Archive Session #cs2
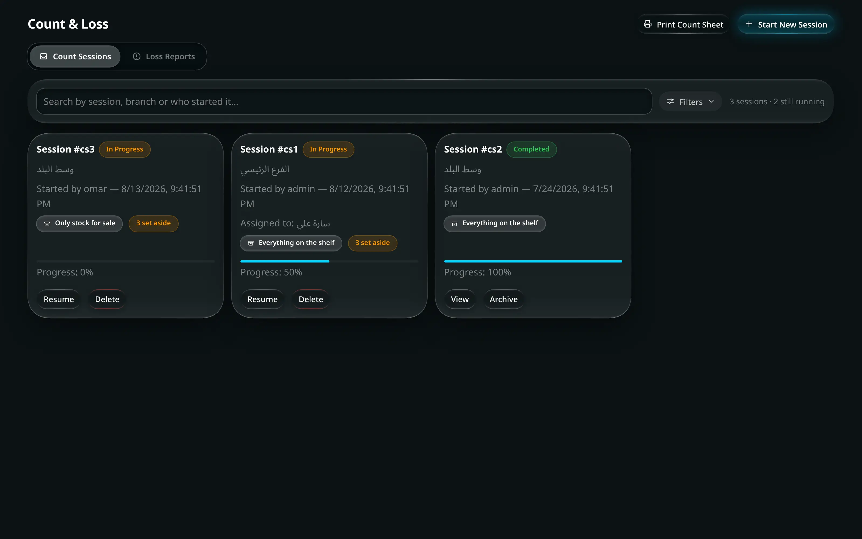 (504, 299)
